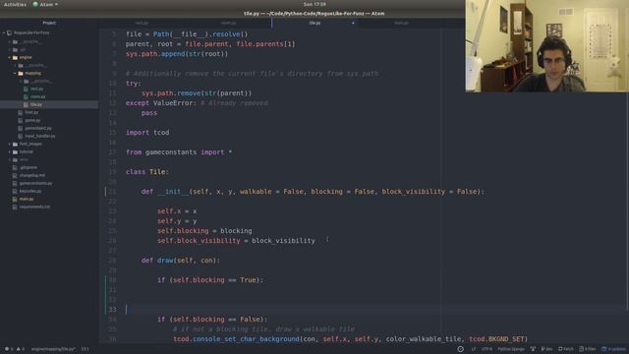Viewport: 629px width, 354px height.
Task: Click 'self.block_visibility = block_visibility' line
Action: 236,241
